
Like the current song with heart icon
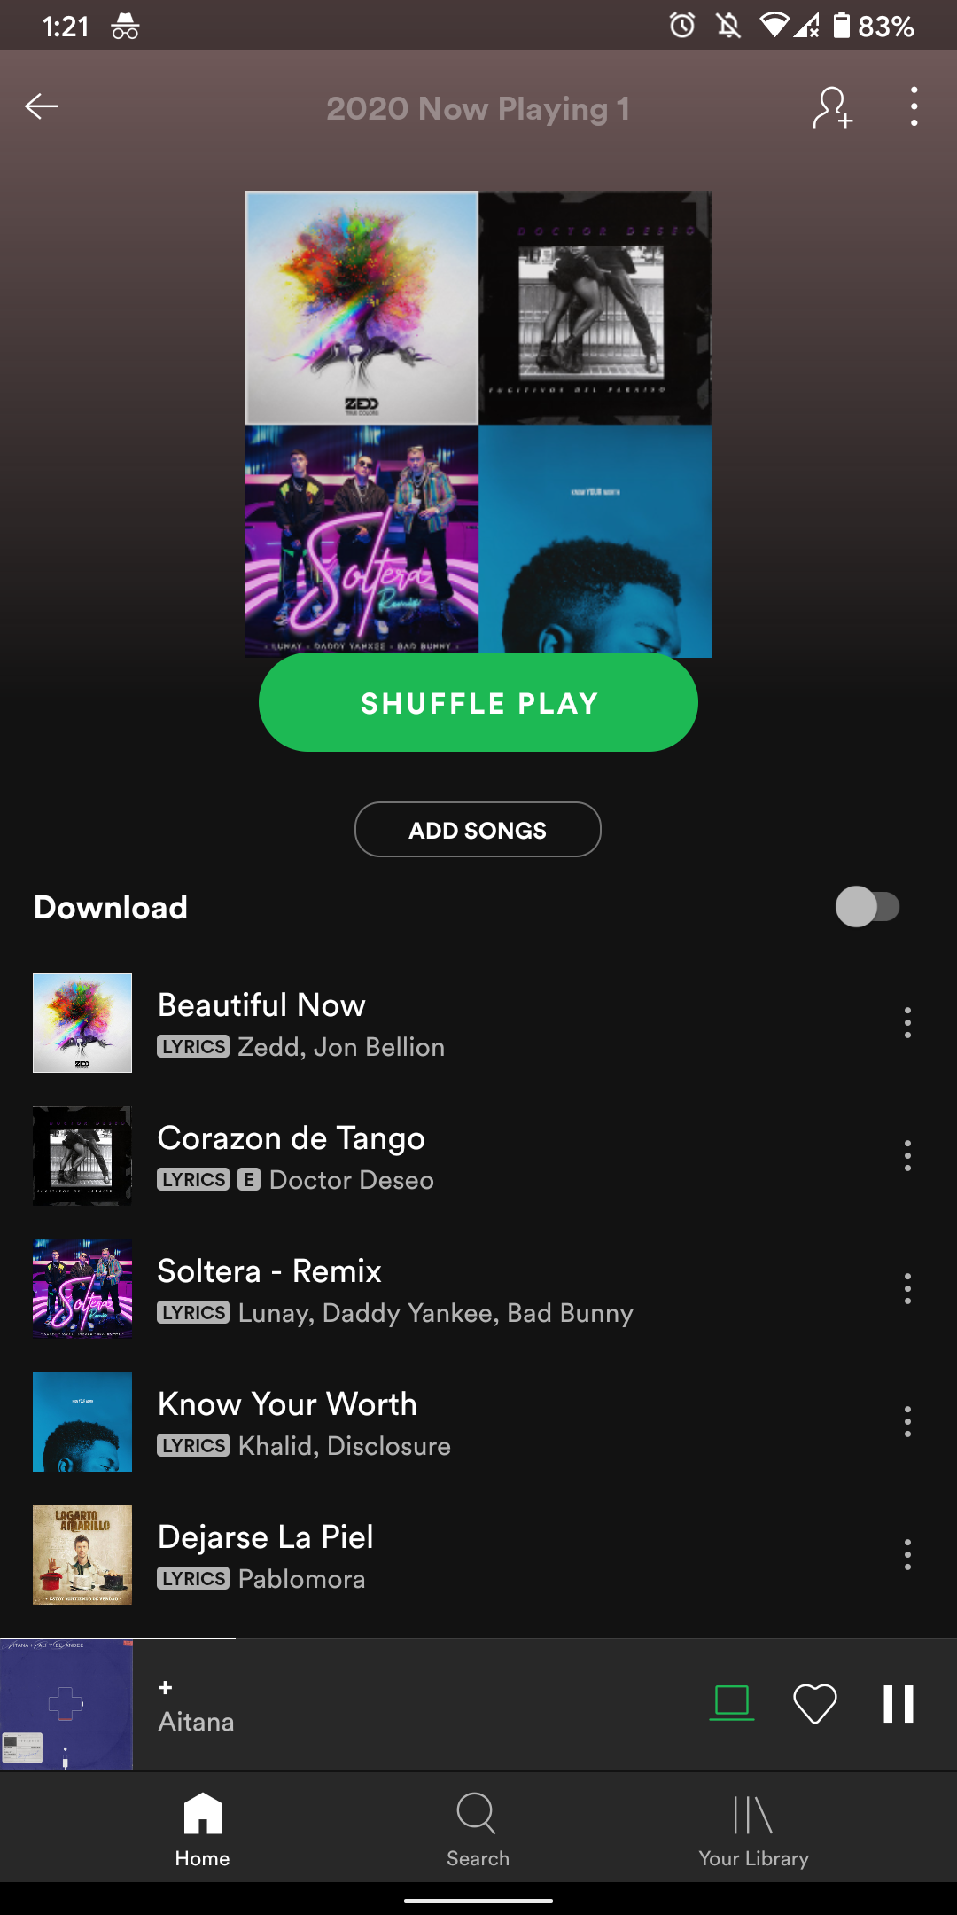(814, 1704)
